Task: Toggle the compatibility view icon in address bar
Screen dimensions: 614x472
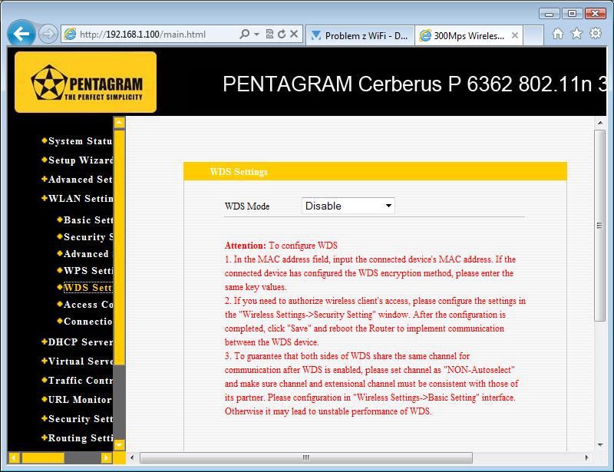Action: [x=269, y=34]
